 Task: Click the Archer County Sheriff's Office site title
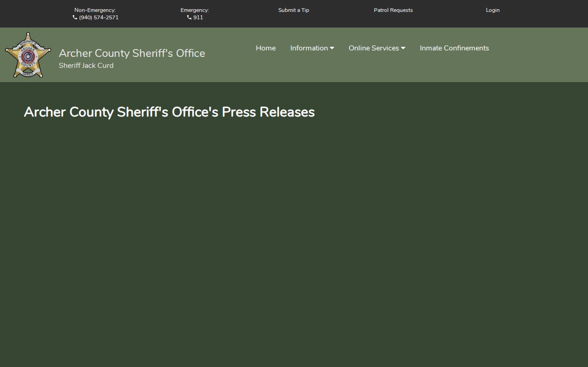pyautogui.click(x=132, y=53)
